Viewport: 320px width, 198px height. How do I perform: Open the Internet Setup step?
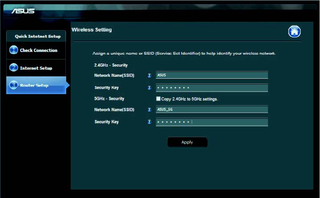pyautogui.click(x=36, y=68)
